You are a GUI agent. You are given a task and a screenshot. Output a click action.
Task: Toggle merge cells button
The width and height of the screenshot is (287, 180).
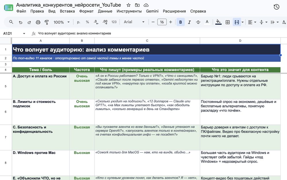click(237, 22)
